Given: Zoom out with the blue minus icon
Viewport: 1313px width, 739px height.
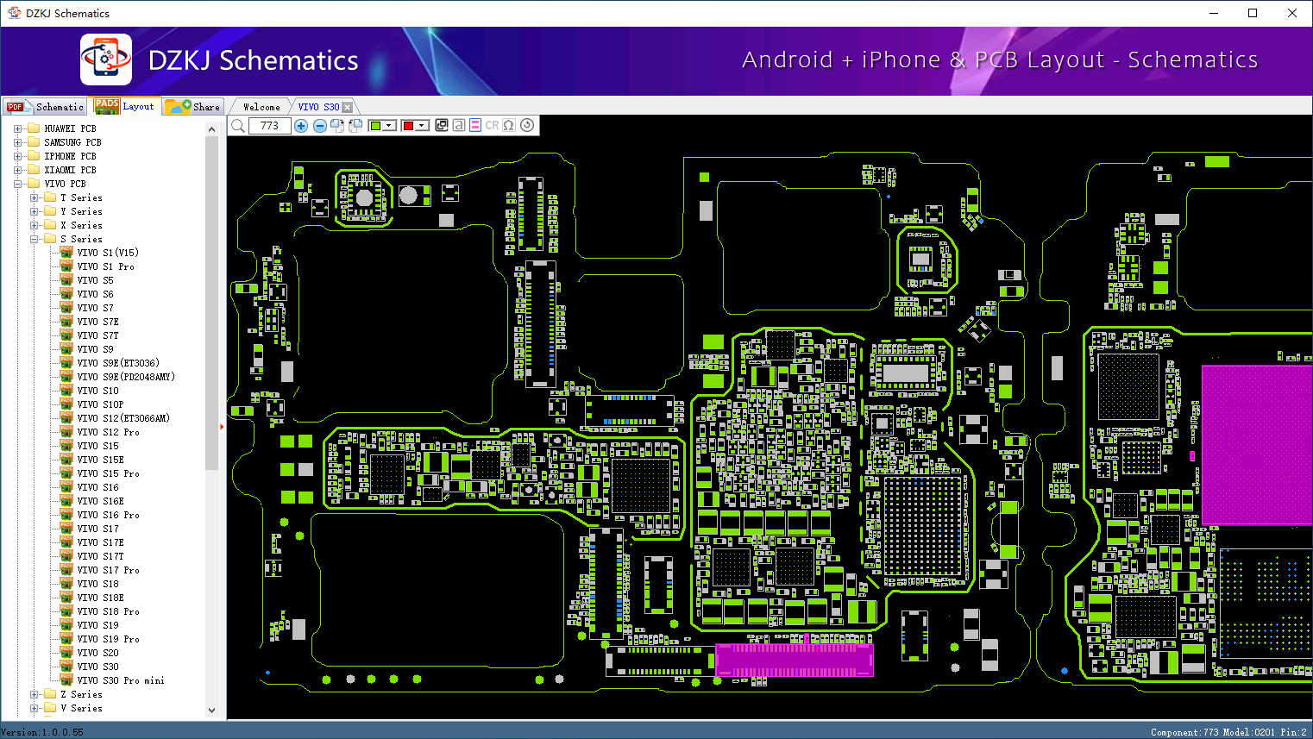Looking at the screenshot, I should click(320, 126).
